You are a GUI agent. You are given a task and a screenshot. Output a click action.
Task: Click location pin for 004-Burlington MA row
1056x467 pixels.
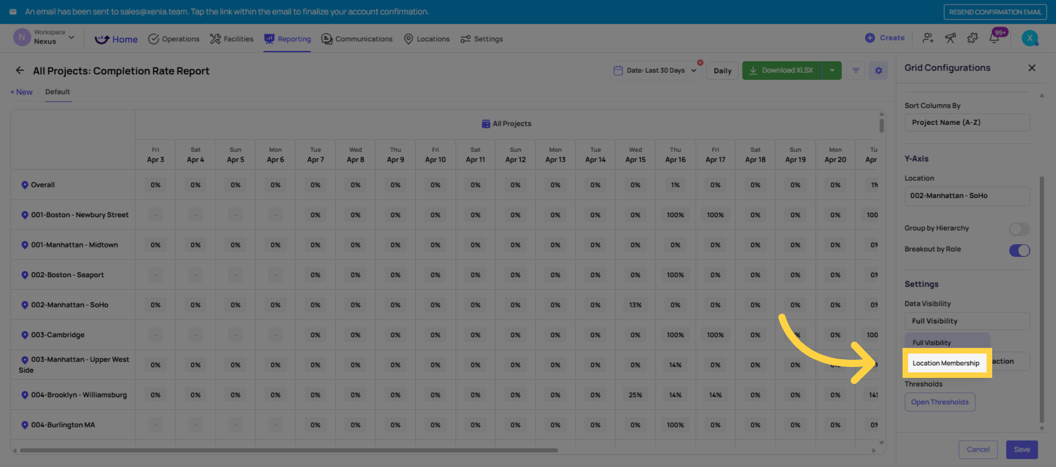click(25, 425)
